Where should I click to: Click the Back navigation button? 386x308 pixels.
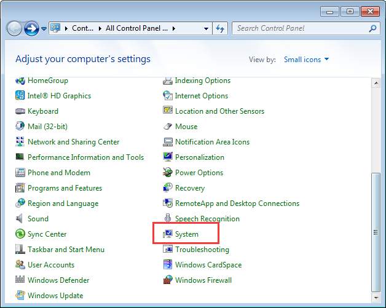(x=14, y=28)
